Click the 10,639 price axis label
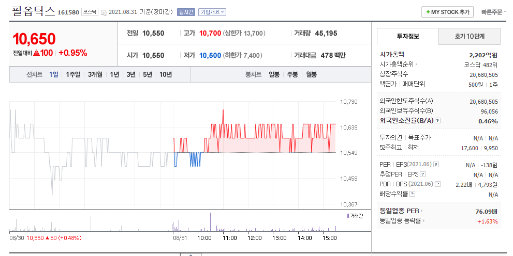Viewport: 513px width, 256px height. (349, 127)
